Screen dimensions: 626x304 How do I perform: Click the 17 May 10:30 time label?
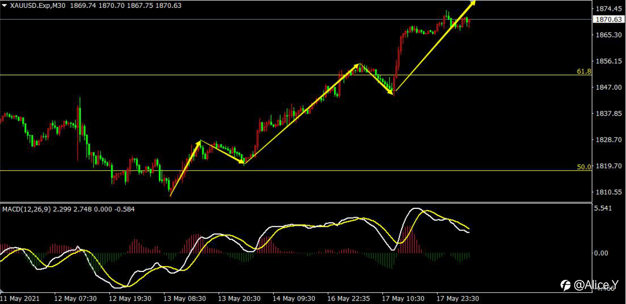[403, 299]
